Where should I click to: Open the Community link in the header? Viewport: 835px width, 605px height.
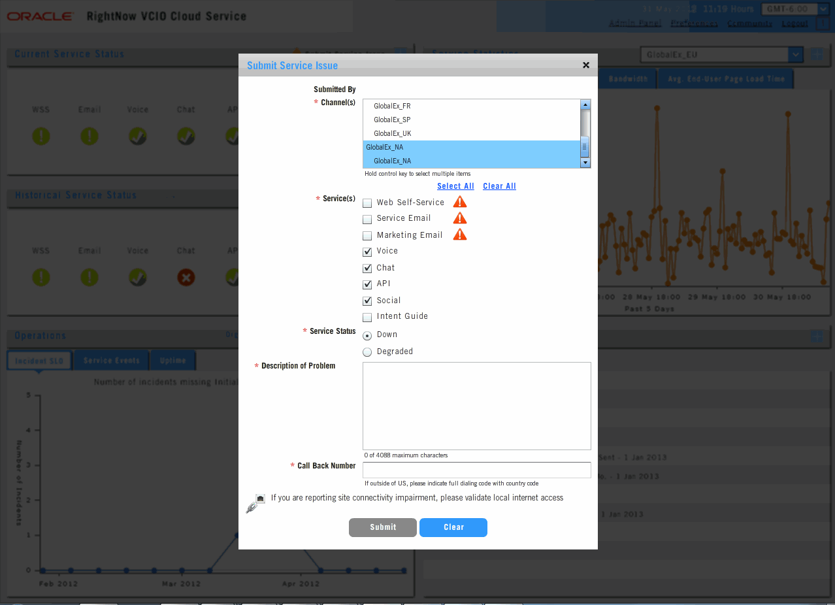click(750, 24)
